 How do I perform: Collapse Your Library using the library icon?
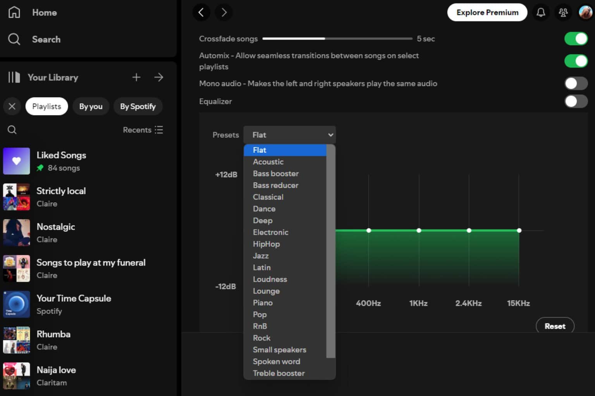tap(14, 77)
